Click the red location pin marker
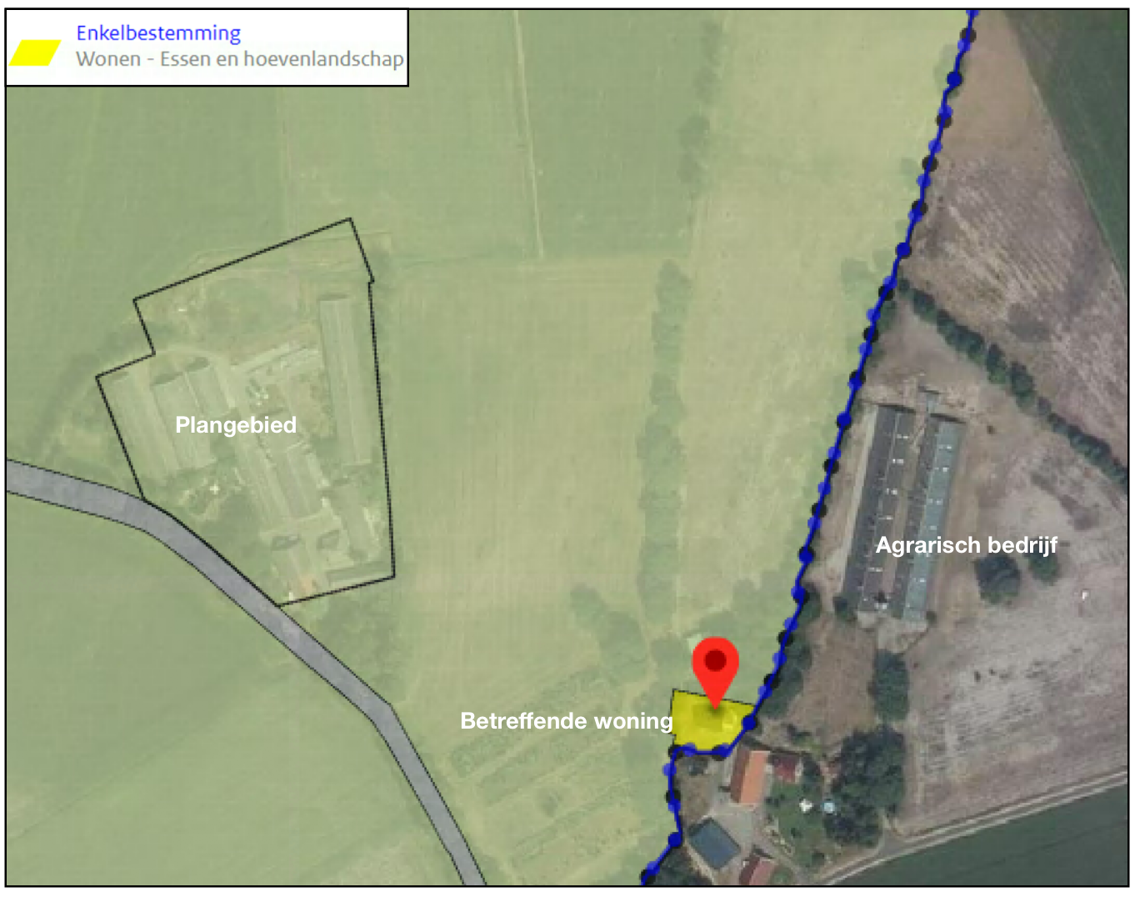The height and width of the screenshot is (897, 1140). (715, 672)
